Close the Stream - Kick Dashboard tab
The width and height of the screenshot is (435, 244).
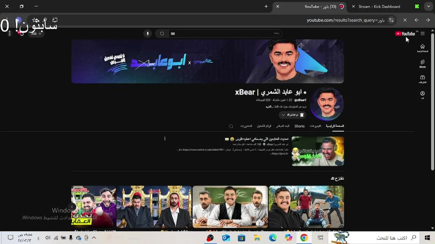coord(353,6)
